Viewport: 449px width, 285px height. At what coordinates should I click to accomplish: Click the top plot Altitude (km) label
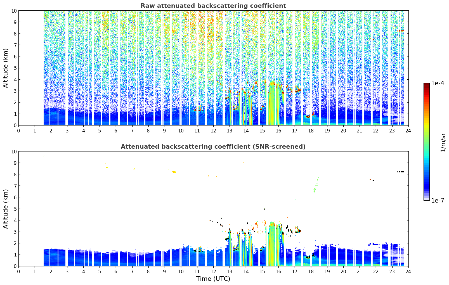coord(6,68)
